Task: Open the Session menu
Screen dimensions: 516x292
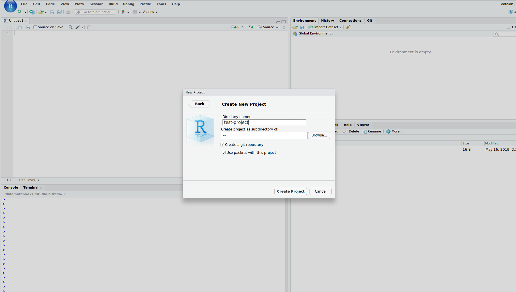Action: (x=96, y=4)
